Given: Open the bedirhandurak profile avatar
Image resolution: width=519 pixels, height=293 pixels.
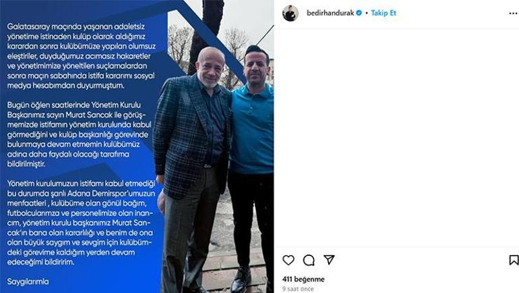Looking at the screenshot, I should [291, 14].
